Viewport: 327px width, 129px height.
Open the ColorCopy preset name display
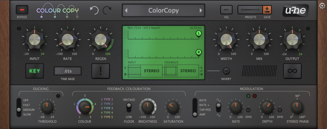tap(163, 10)
